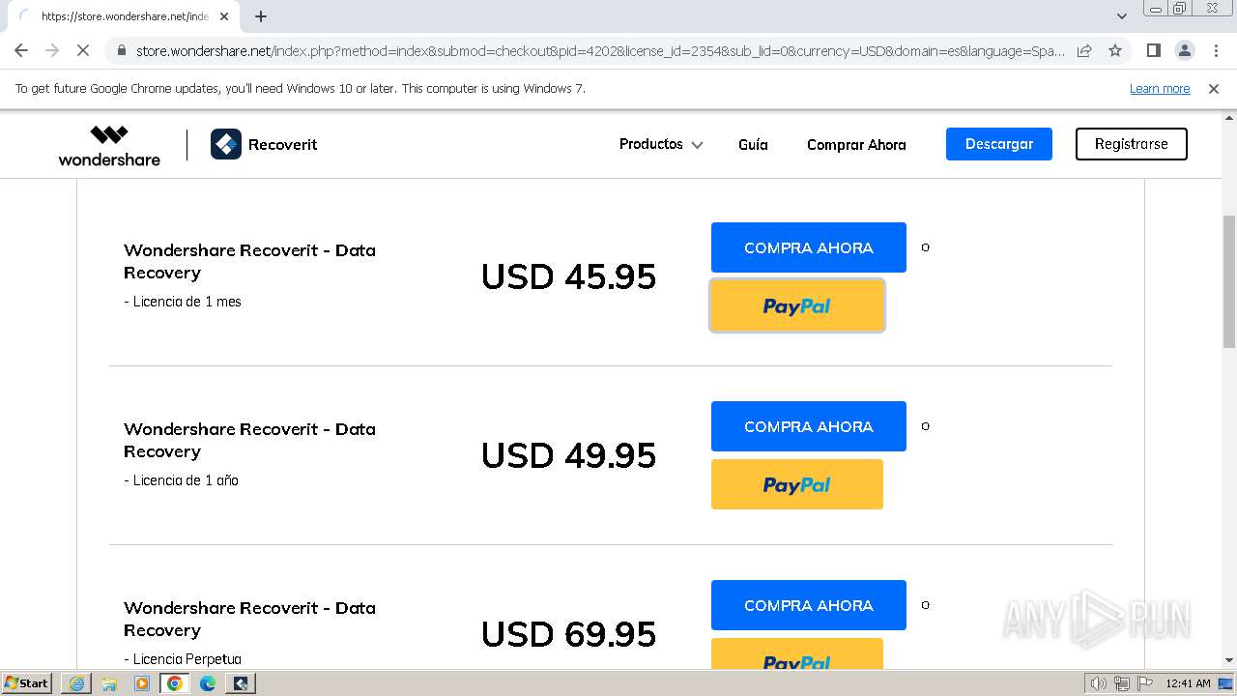Screen dimensions: 1237x696
Task: Select the radio circle beside the Perpetua license
Action: click(925, 605)
